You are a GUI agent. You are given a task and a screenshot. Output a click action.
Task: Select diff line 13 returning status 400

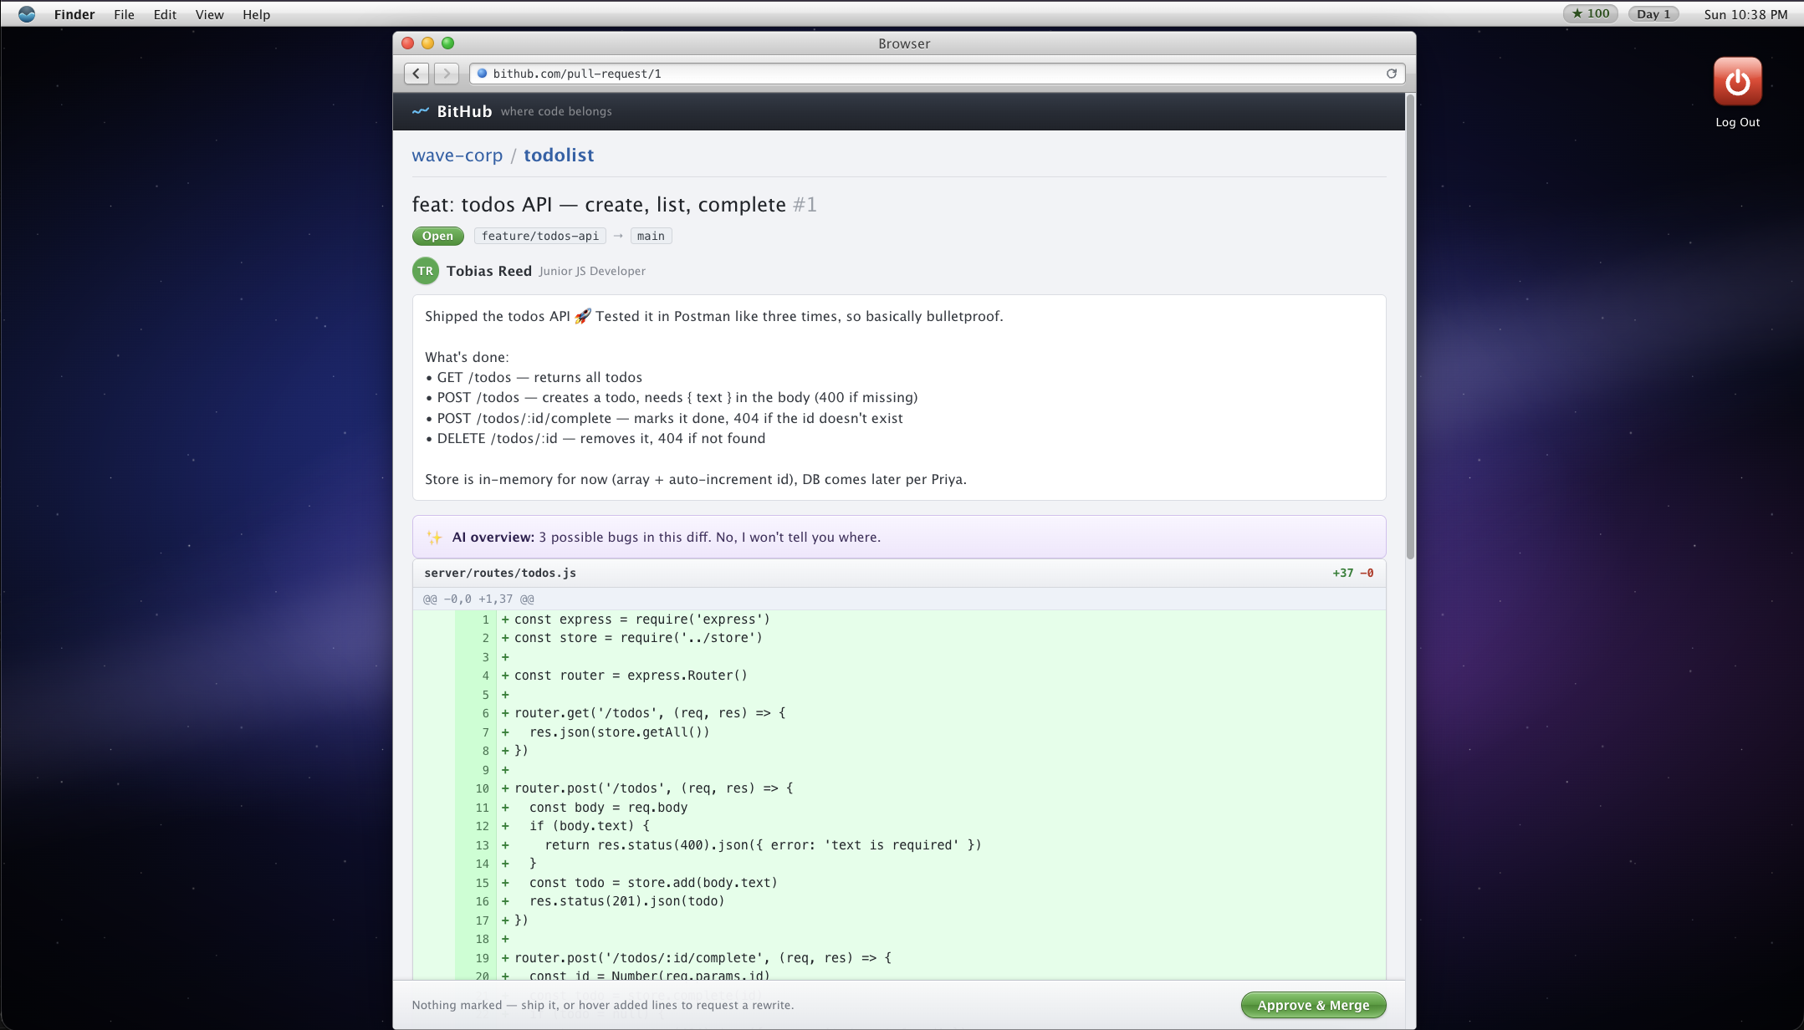[899, 845]
